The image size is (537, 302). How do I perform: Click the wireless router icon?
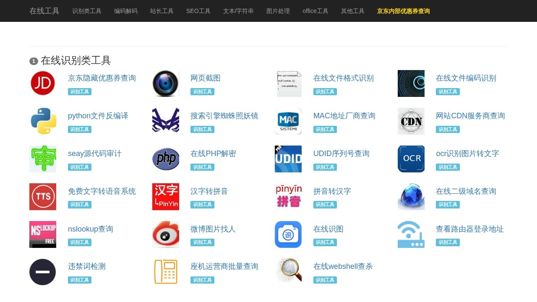[x=411, y=234]
